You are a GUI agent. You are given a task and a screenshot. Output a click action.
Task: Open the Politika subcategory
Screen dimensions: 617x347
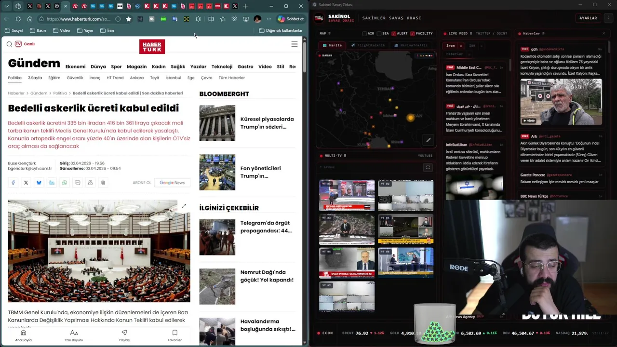[x=14, y=78]
